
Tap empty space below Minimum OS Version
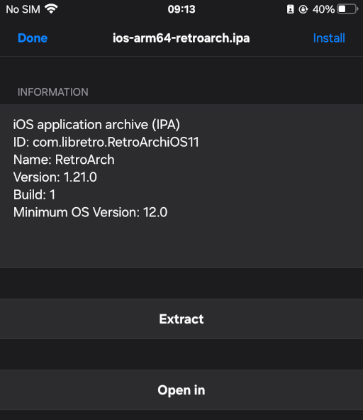click(181, 244)
